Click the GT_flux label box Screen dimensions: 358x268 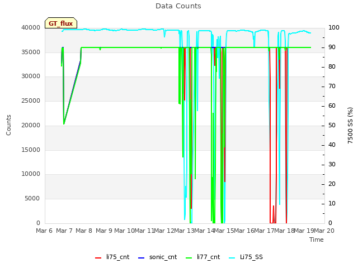point(61,23)
